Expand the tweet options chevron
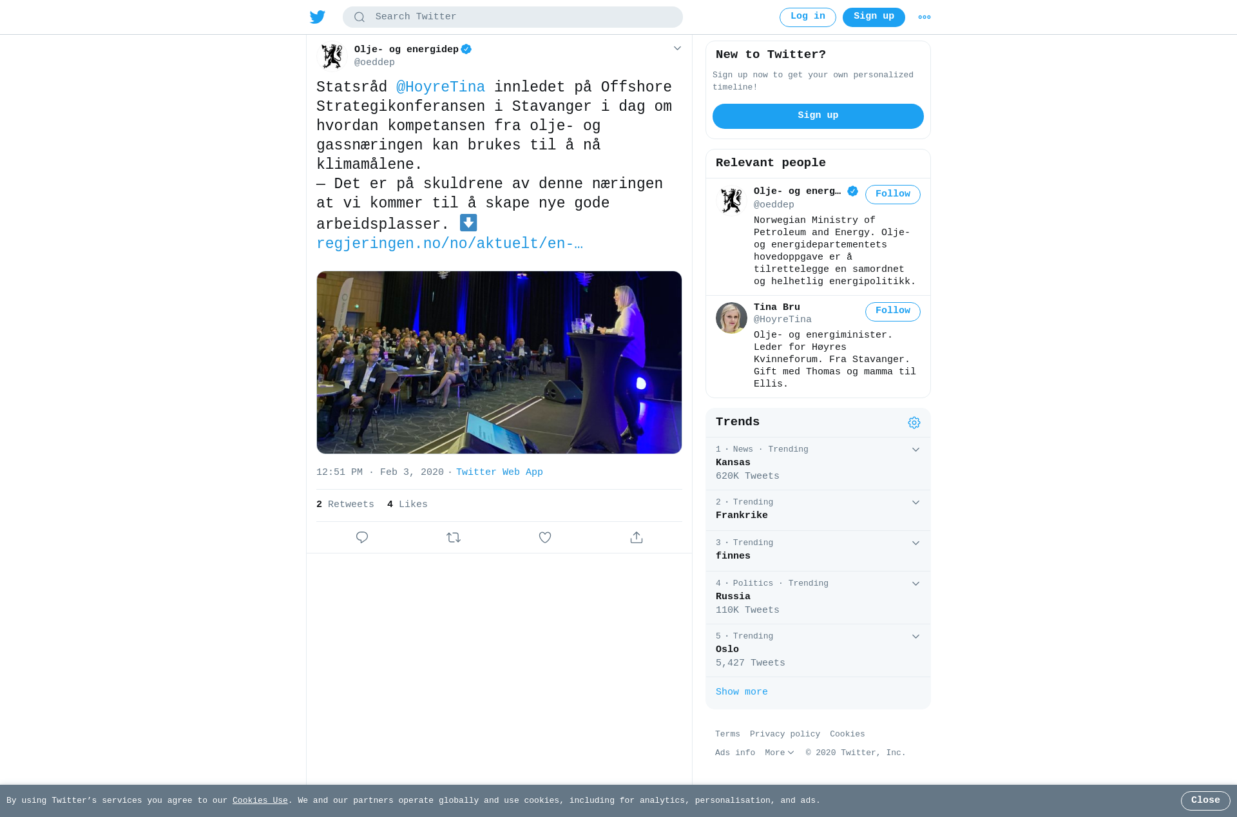 pos(677,48)
